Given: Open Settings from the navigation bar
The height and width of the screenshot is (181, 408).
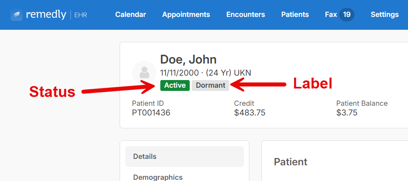Looking at the screenshot, I should 385,14.
